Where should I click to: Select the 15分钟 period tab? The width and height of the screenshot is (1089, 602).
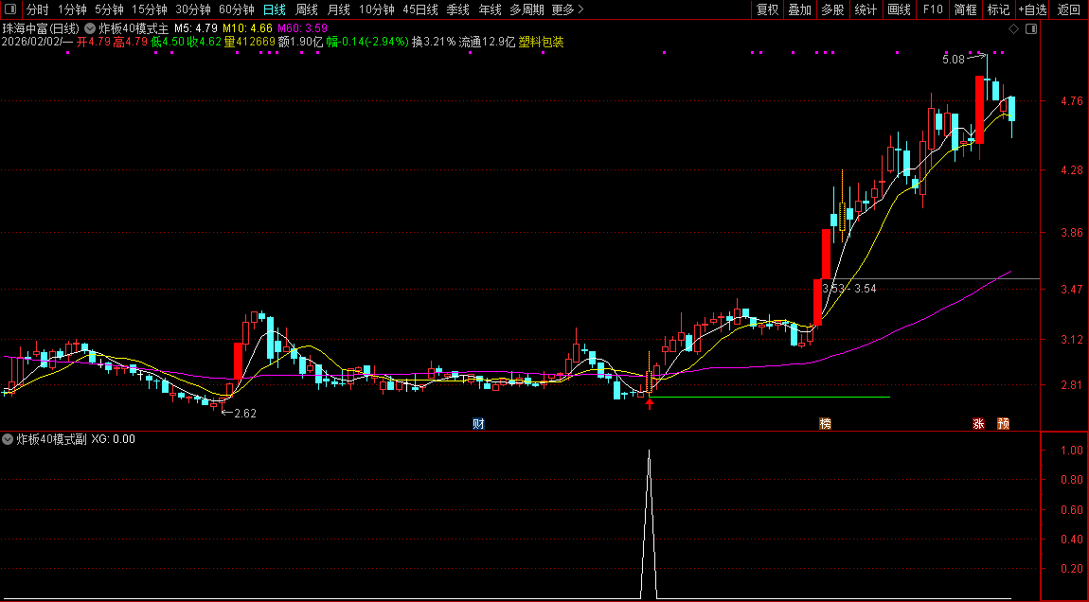click(x=150, y=9)
